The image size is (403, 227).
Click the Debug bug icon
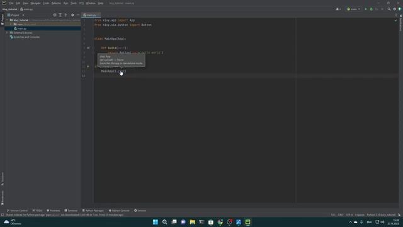pyautogui.click(x=371, y=9)
